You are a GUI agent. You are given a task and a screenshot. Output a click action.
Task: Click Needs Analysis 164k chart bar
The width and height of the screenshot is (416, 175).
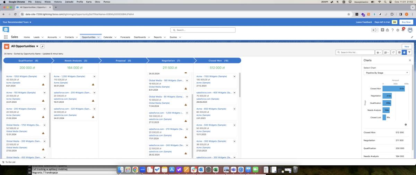(386, 110)
